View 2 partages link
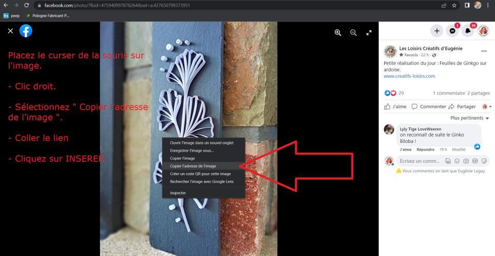 (479, 93)
